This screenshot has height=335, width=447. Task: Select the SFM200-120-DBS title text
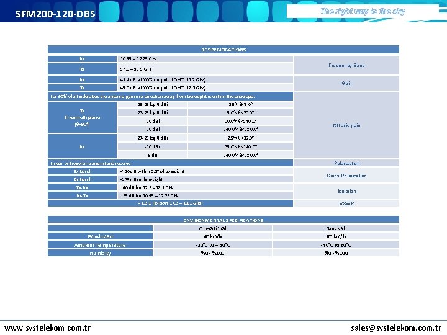coord(55,14)
